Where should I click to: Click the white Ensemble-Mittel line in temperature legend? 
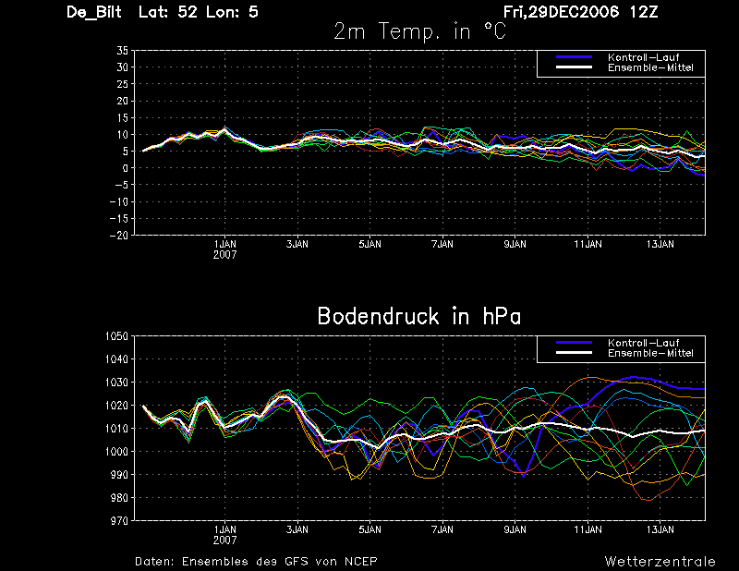574,67
